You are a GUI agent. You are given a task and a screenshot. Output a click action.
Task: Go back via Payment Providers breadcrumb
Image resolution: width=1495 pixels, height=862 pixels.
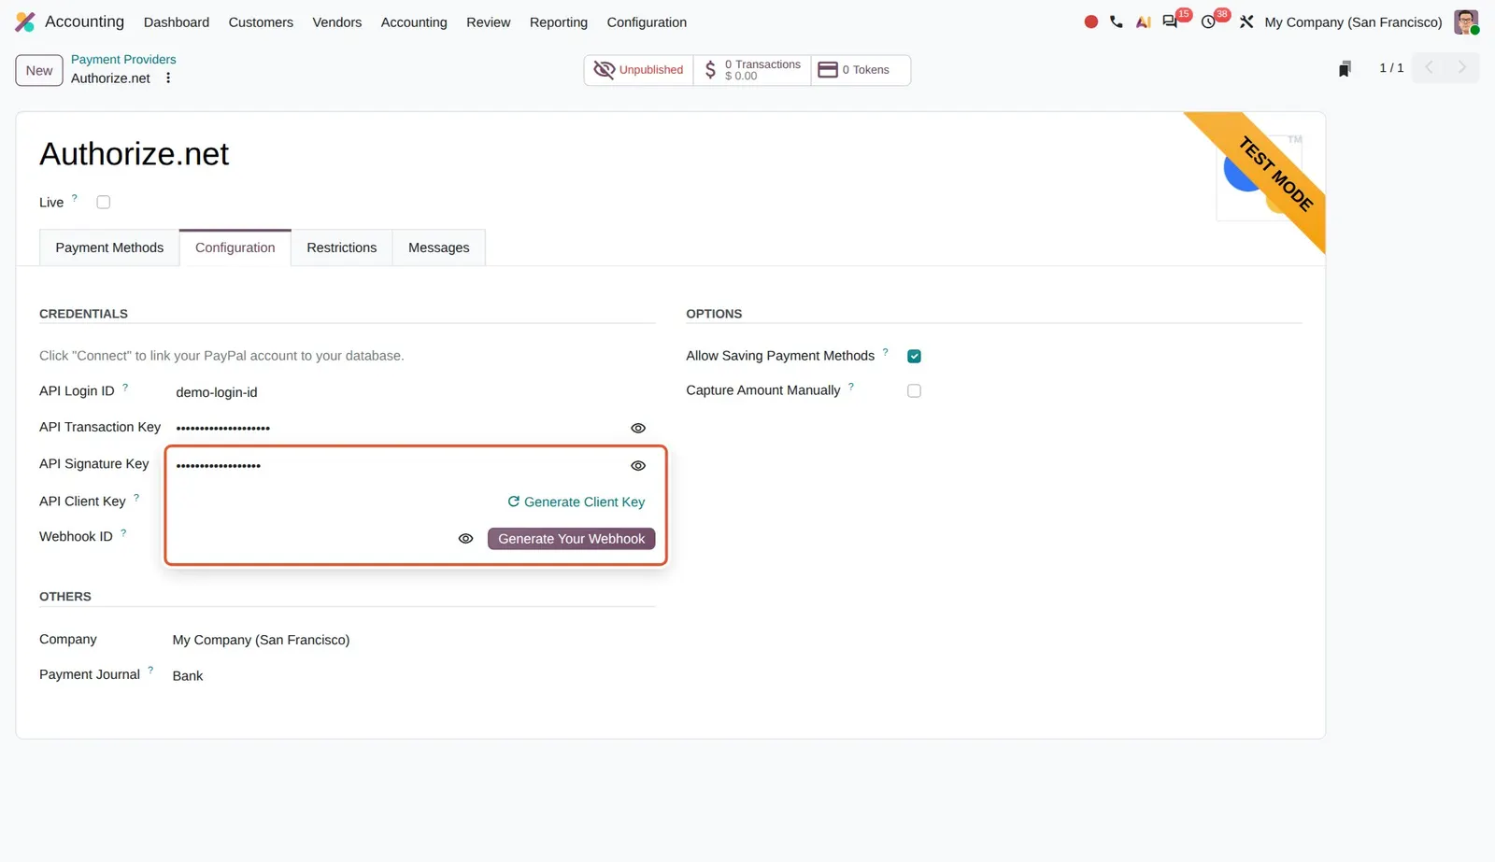[123, 59]
